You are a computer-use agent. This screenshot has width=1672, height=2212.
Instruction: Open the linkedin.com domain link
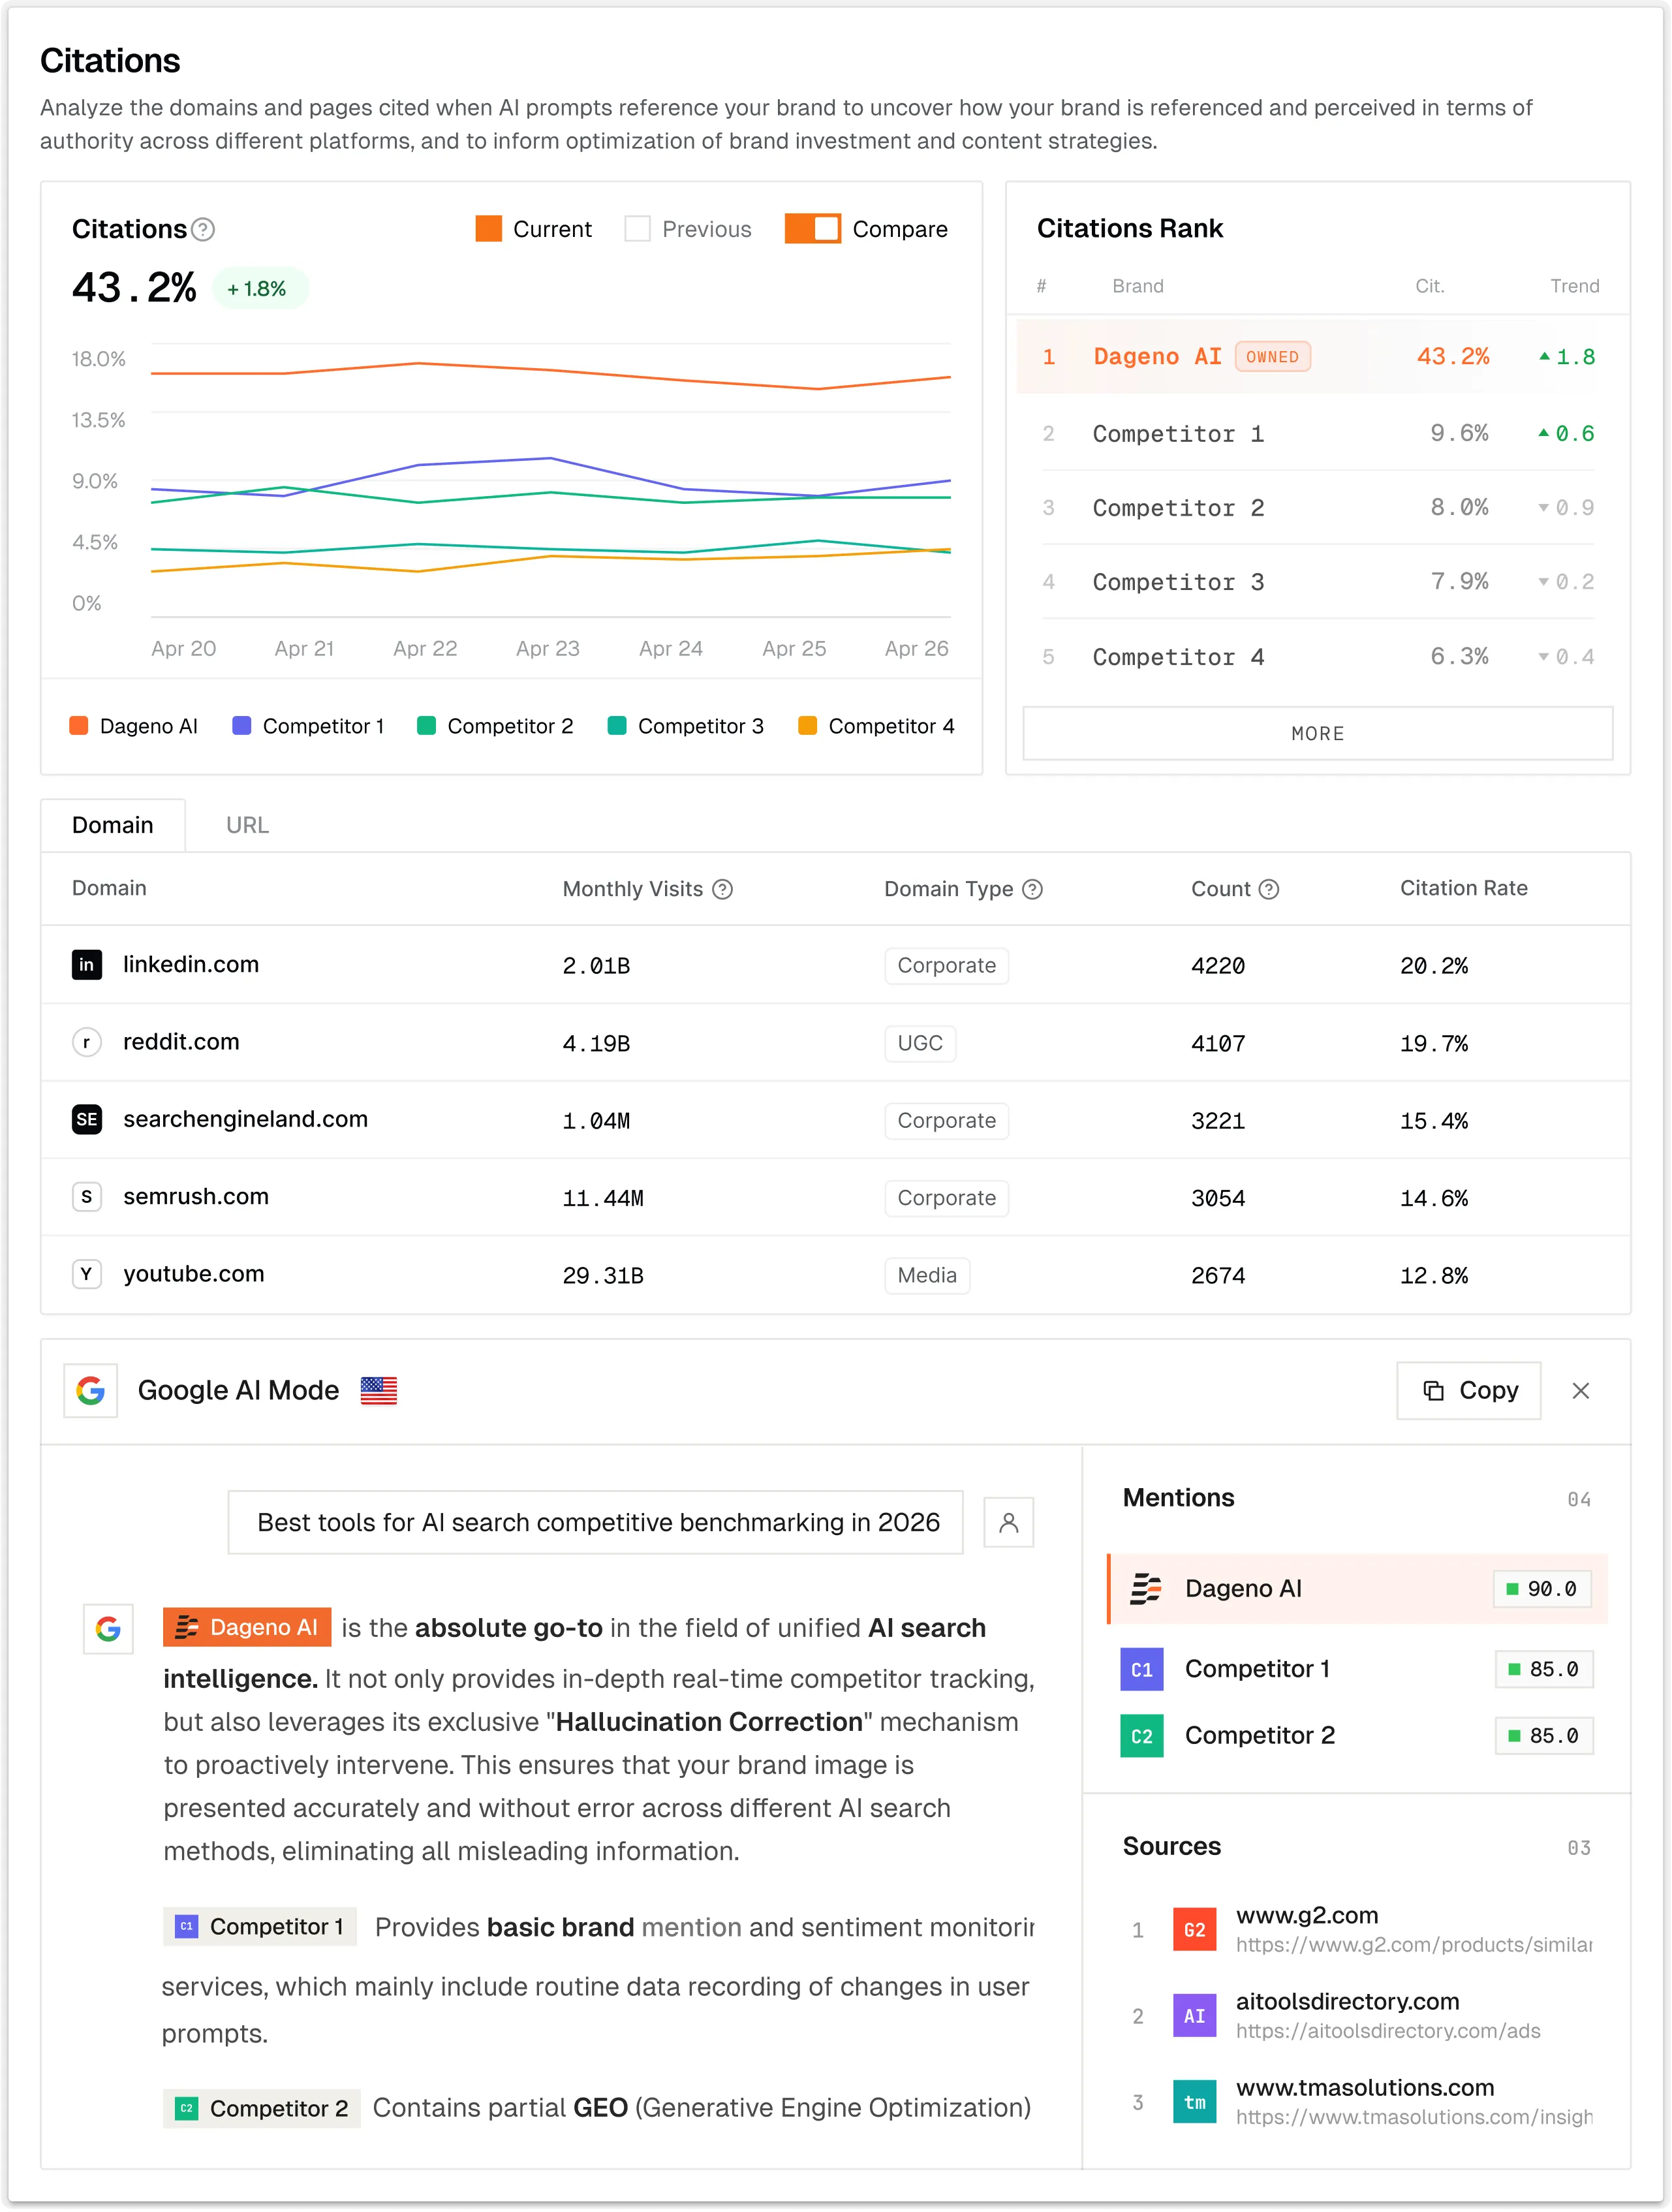coord(191,964)
